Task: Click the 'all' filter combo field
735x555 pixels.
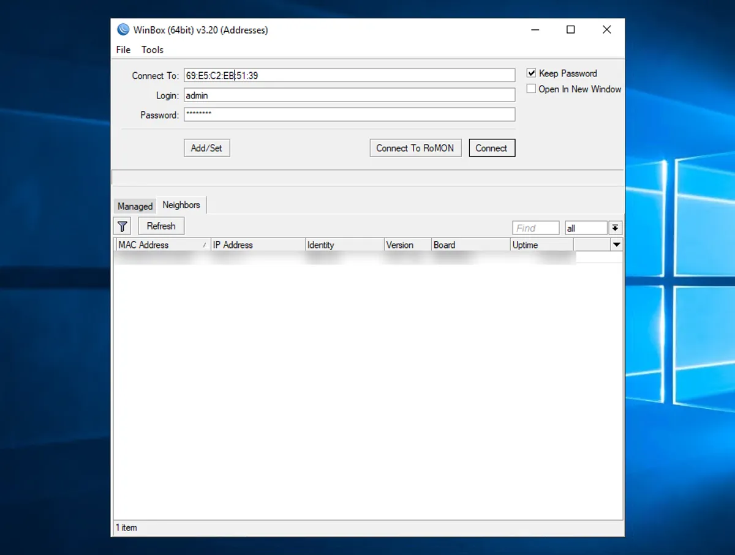Action: [x=586, y=228]
